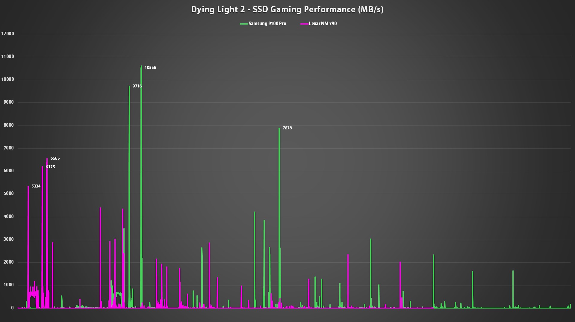Click the chart title 'Dying Light 2 - SSD Gaming Performance'
Image resolution: width=575 pixels, height=322 pixels.
287,10
